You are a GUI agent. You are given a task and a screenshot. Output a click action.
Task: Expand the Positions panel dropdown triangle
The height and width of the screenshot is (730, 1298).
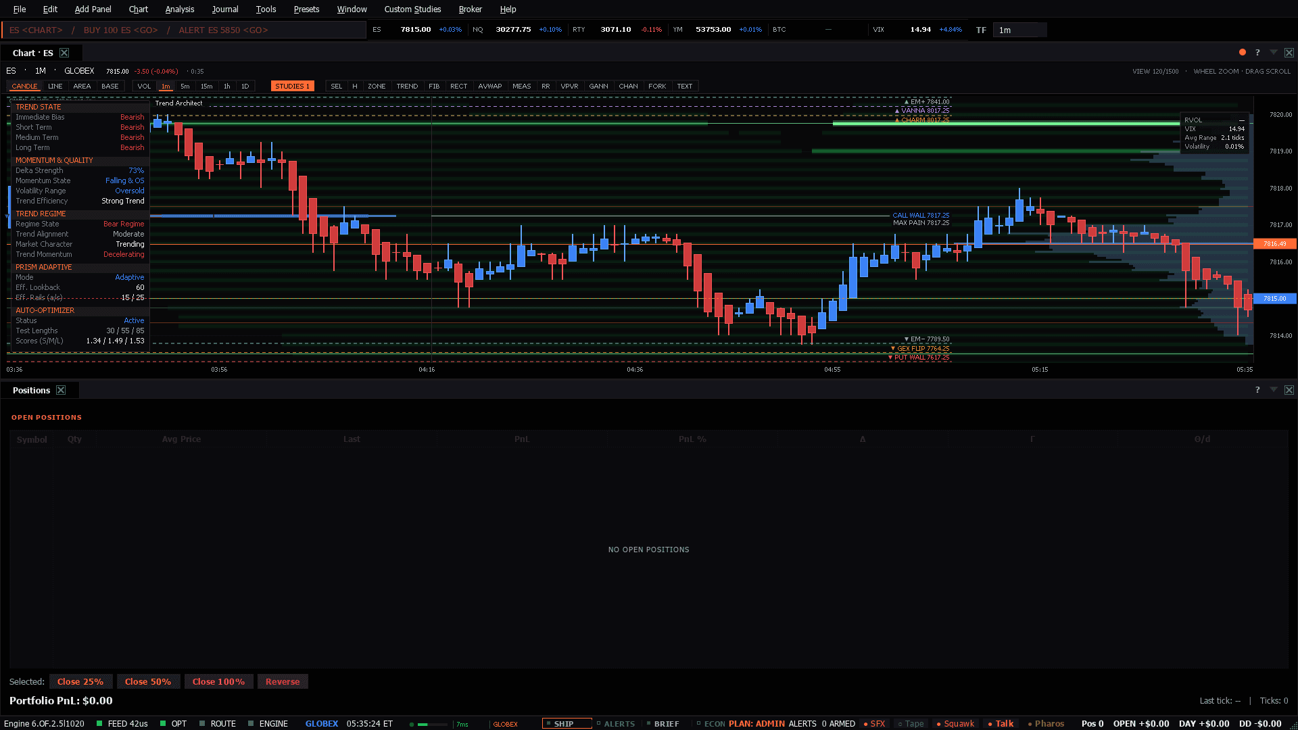click(x=1274, y=389)
